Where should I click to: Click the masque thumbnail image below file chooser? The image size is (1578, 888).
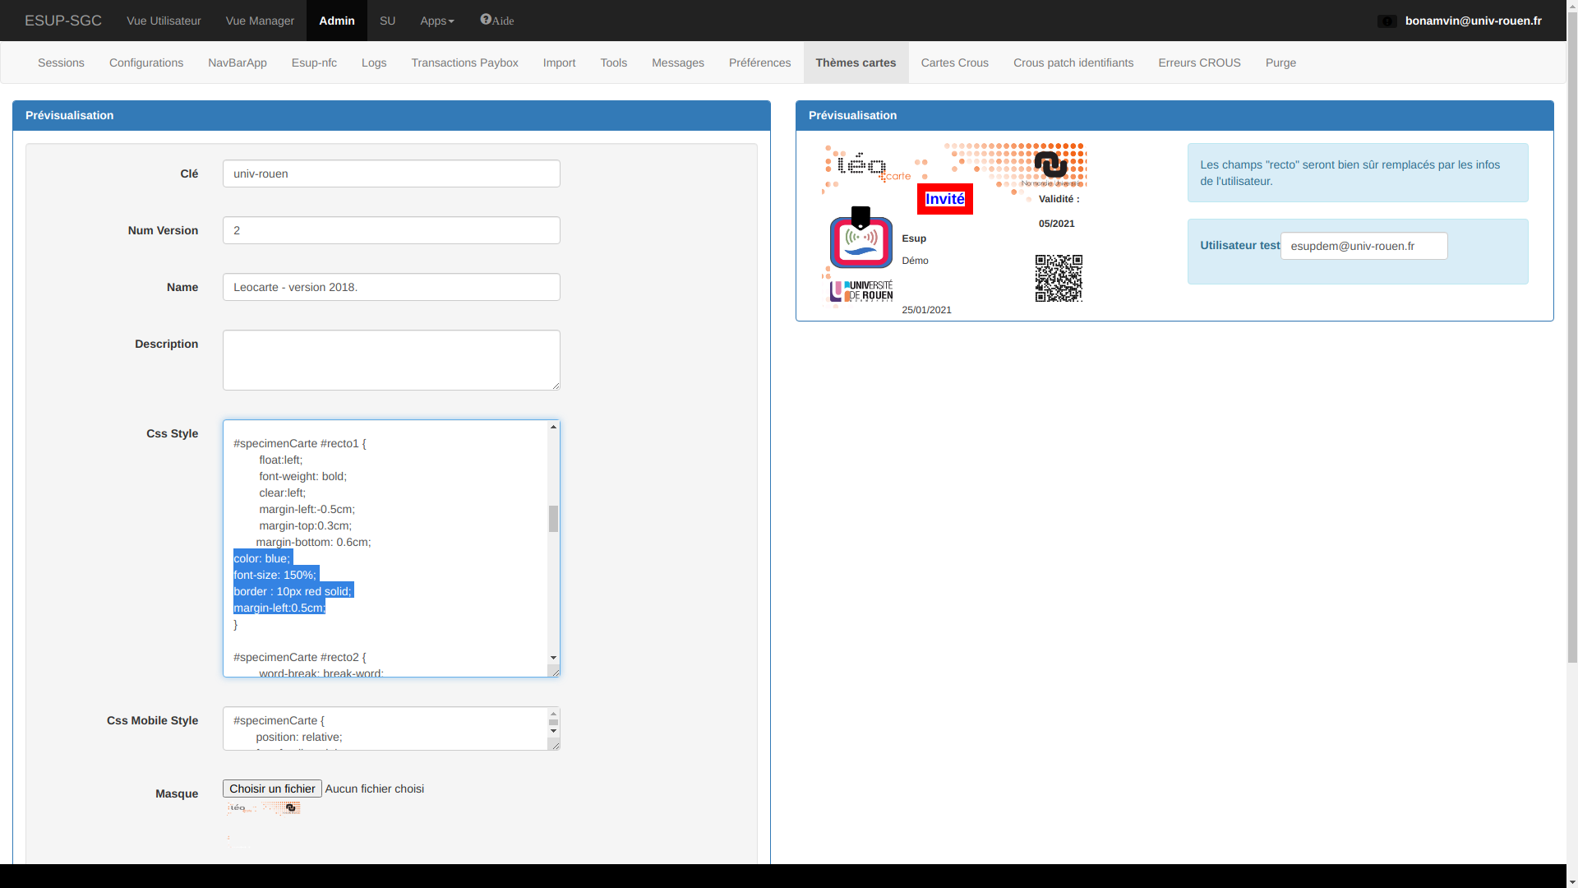[264, 808]
